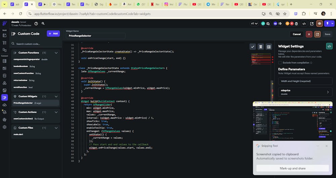
Task: Collapse the Custom Widgets section
Action: 56,96
